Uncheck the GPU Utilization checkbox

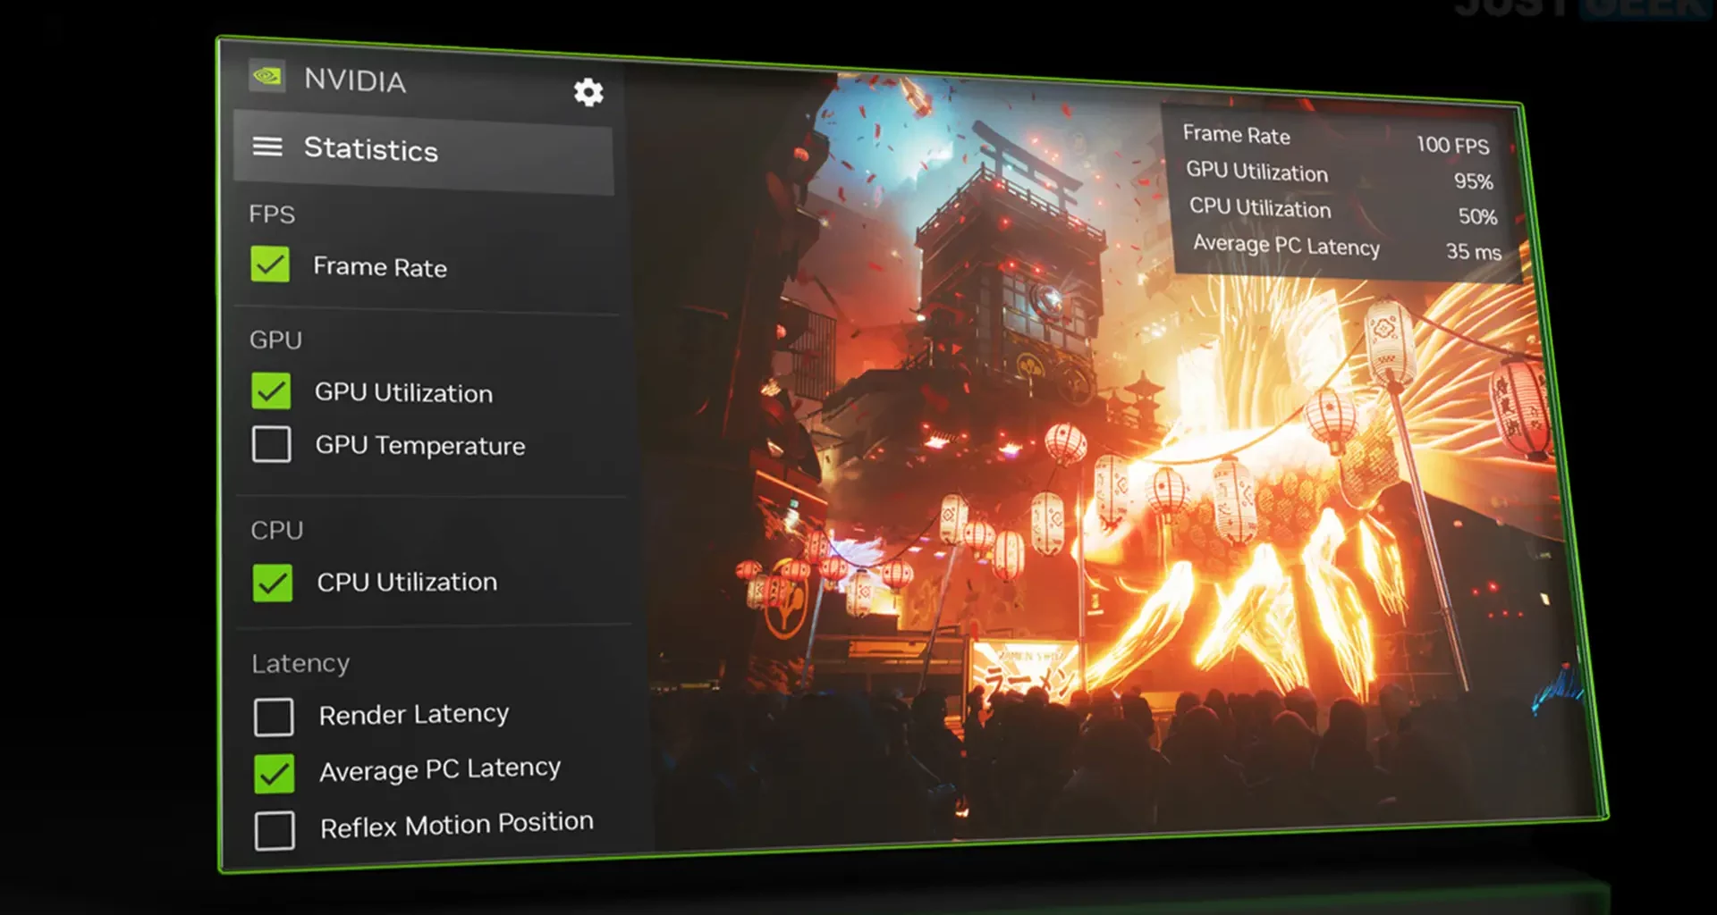point(271,390)
